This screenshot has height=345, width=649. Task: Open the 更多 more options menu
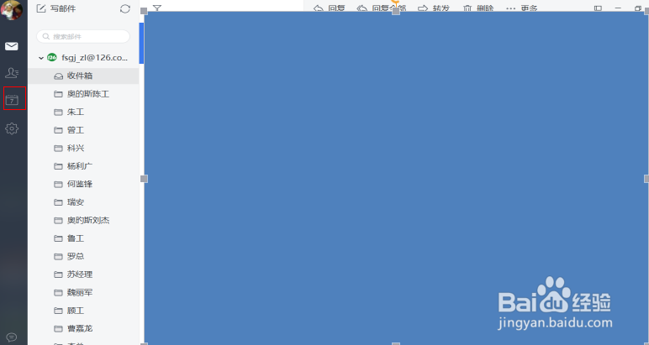tap(521, 8)
